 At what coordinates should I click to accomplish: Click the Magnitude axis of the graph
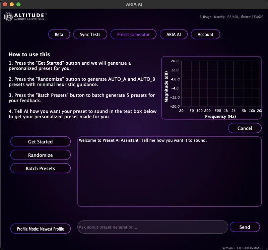tap(166, 84)
